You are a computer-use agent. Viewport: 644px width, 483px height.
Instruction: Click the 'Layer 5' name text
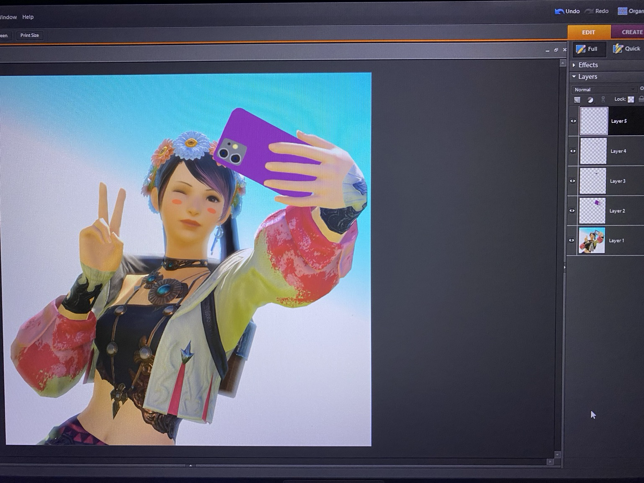point(619,121)
